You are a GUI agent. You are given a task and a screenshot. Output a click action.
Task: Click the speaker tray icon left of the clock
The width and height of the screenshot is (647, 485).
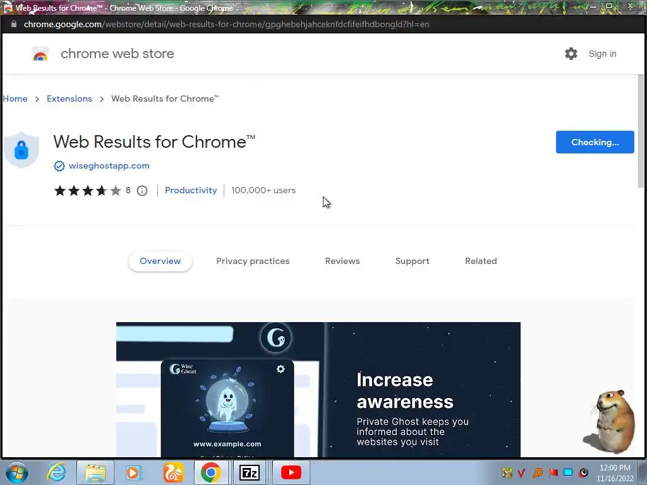[x=583, y=472]
